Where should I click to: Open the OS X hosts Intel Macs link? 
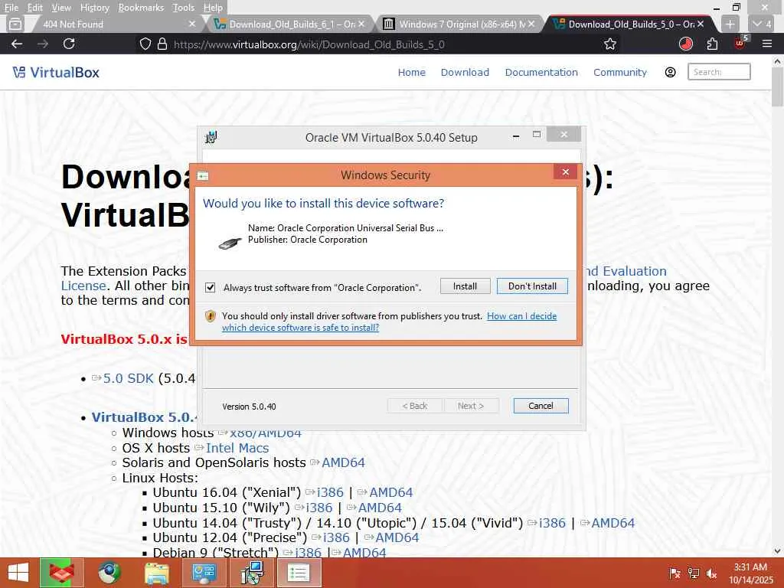click(x=237, y=448)
